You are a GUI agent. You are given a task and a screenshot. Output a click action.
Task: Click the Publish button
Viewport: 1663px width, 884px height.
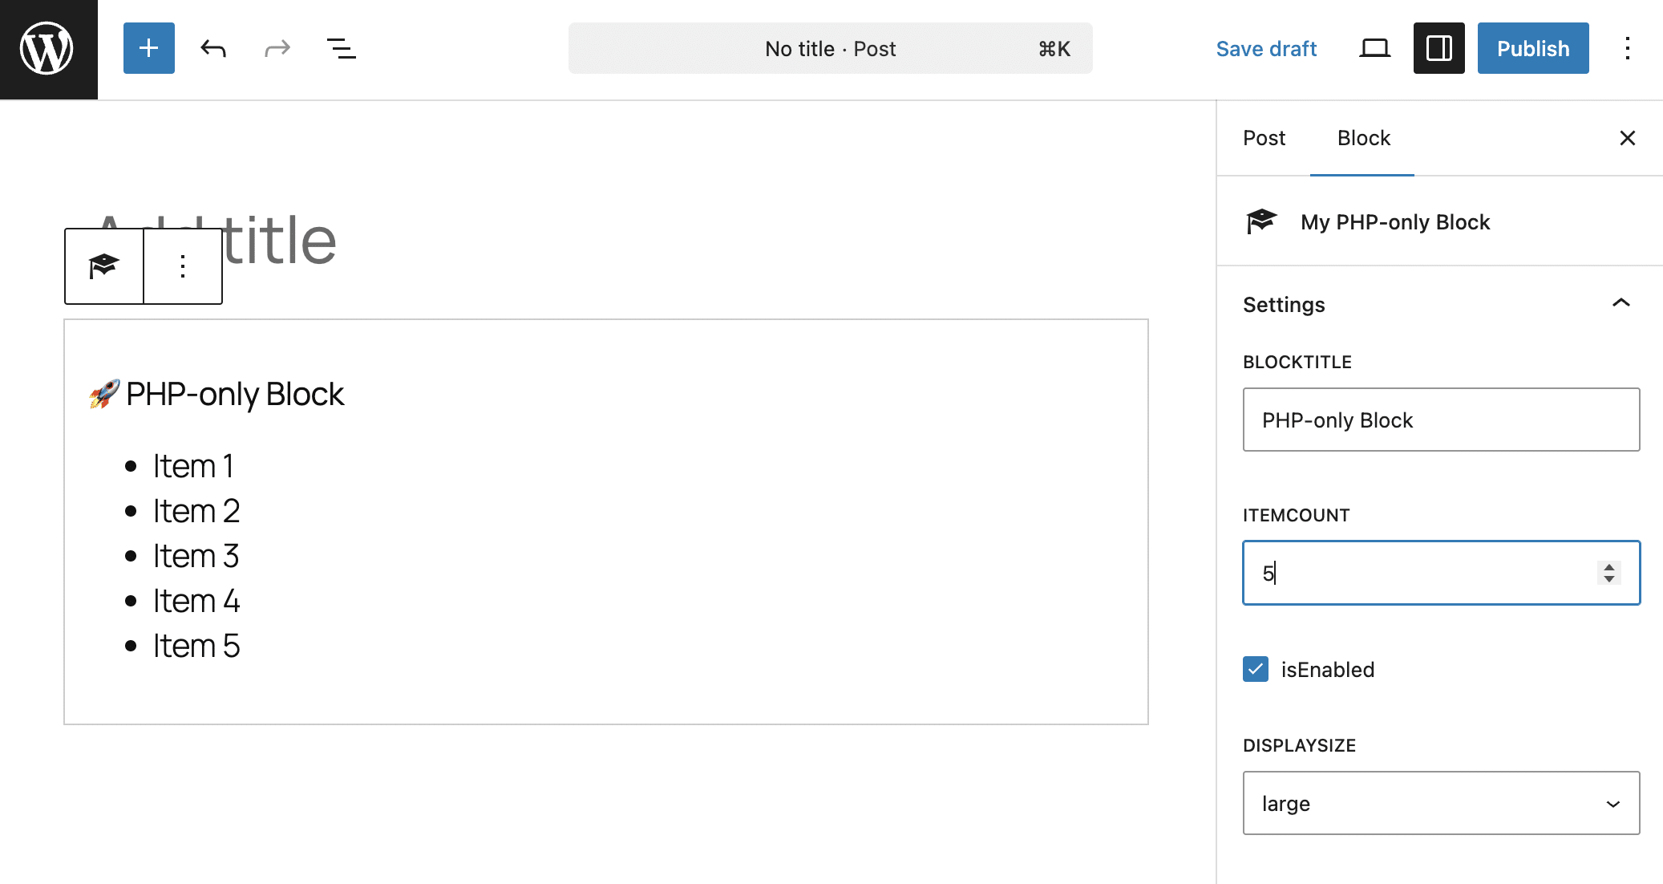tap(1531, 48)
